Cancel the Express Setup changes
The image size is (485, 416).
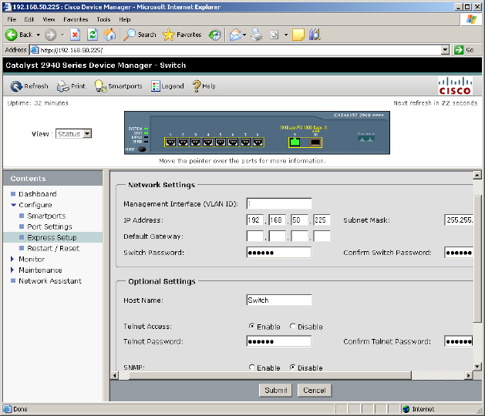[x=315, y=391]
